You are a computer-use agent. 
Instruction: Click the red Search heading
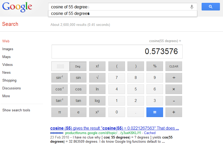click(10, 24)
